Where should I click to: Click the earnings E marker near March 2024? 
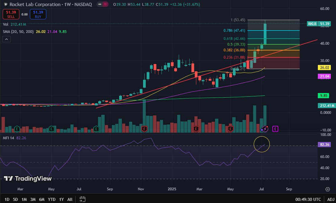(17, 129)
